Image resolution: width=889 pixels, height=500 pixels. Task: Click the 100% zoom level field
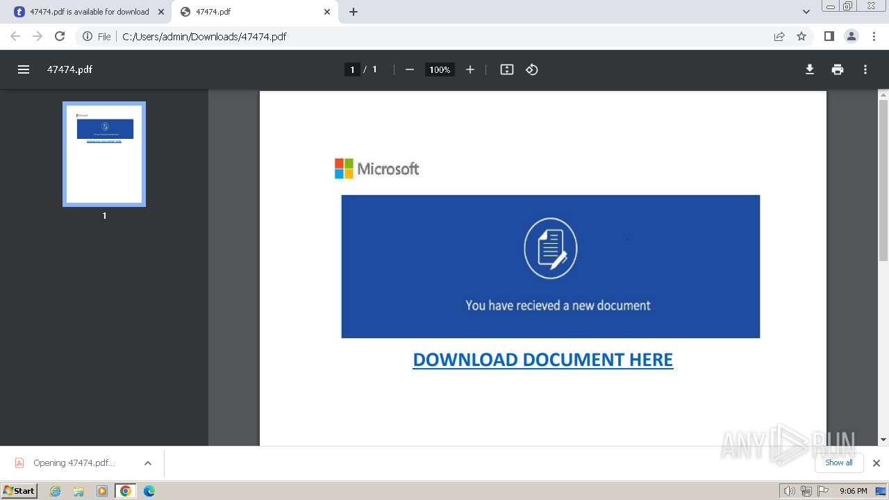440,69
